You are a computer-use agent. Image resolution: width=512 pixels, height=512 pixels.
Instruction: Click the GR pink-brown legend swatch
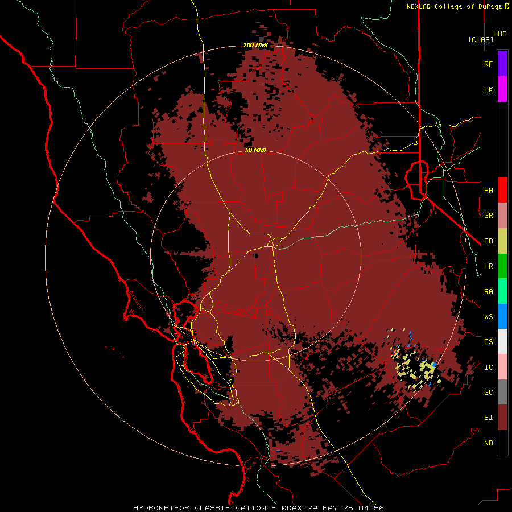[x=502, y=216]
